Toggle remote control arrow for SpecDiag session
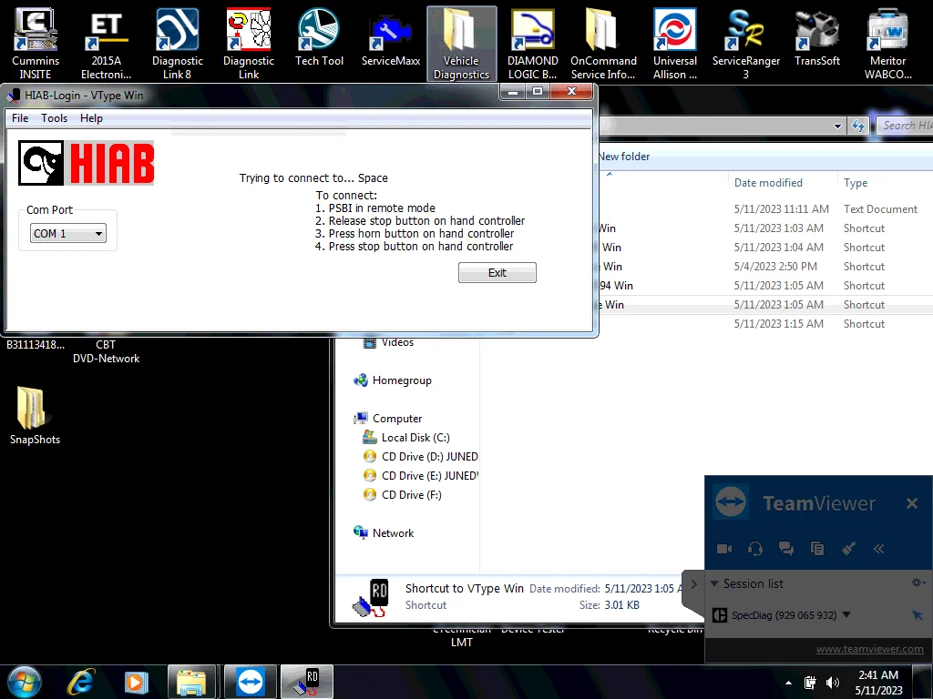This screenshot has height=699, width=933. tap(917, 616)
